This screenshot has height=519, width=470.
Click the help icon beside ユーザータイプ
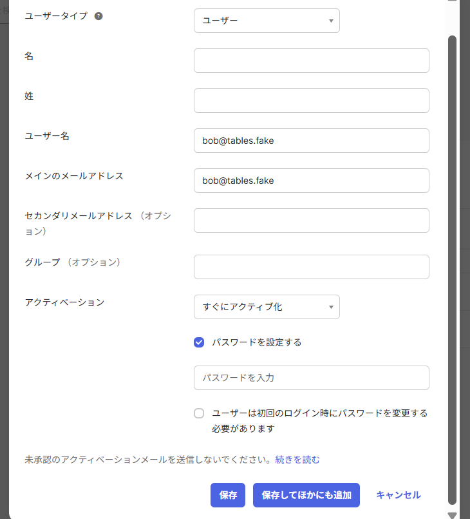click(x=99, y=16)
